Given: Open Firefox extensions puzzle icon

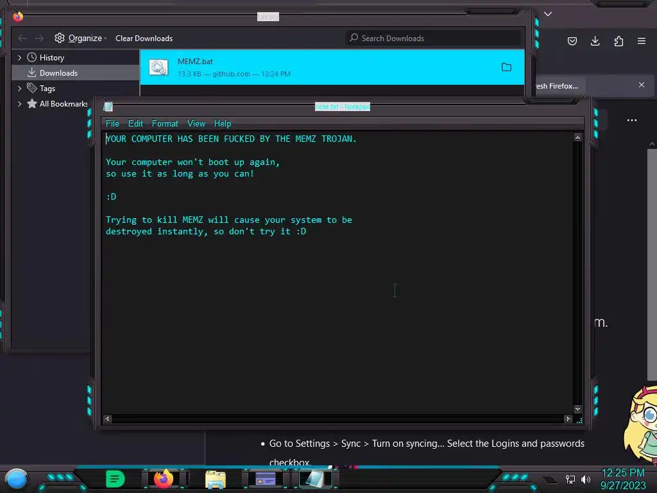Looking at the screenshot, I should pos(619,41).
